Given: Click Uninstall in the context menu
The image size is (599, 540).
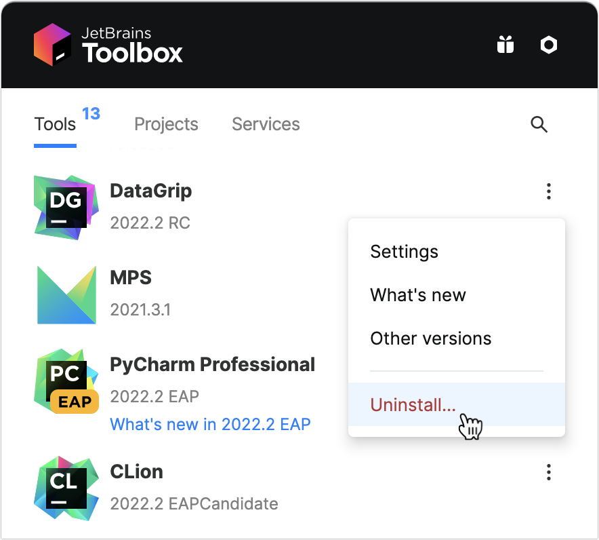Looking at the screenshot, I should (x=412, y=404).
